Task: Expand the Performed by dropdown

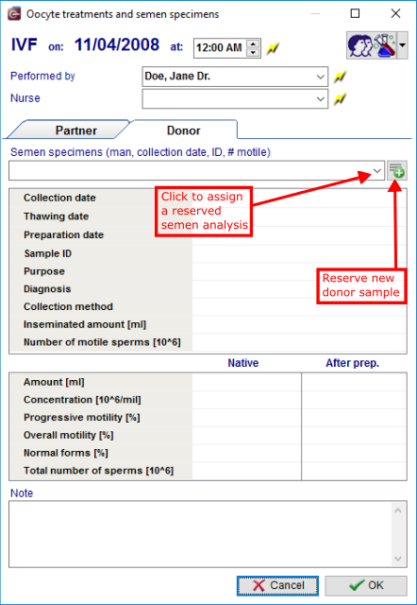Action: [320, 77]
